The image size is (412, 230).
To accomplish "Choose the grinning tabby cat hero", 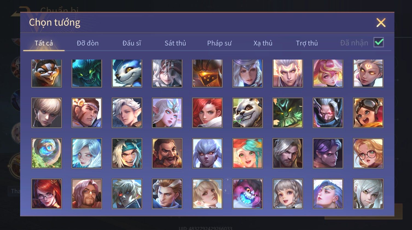I will 47,73.
